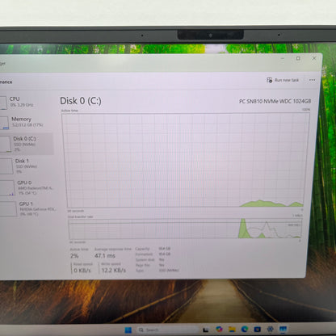Open Microsoft Store from the taskbar
The width and height of the screenshot is (336, 336).
[258, 329]
